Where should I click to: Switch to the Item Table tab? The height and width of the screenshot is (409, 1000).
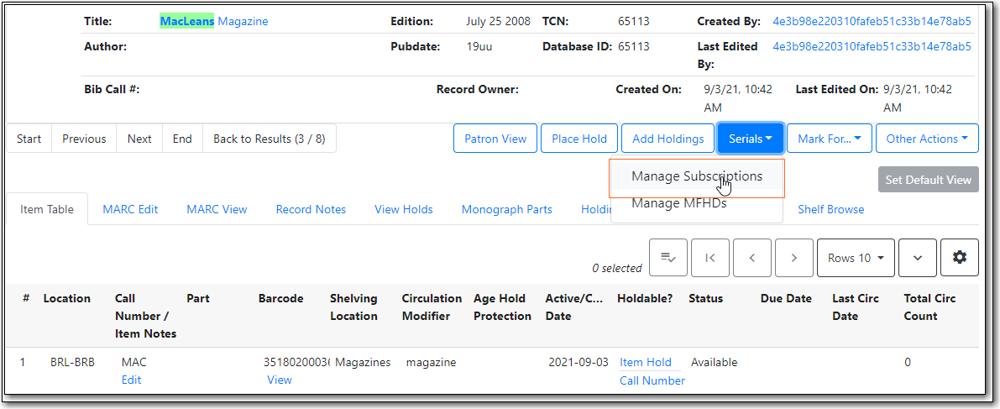[x=46, y=209]
